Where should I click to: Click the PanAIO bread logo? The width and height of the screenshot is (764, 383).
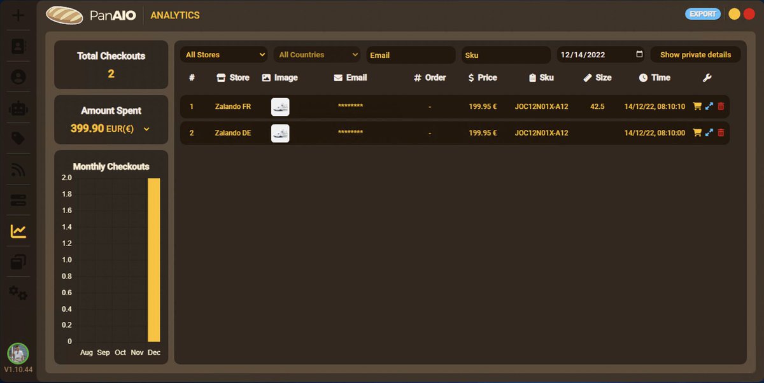(x=64, y=15)
